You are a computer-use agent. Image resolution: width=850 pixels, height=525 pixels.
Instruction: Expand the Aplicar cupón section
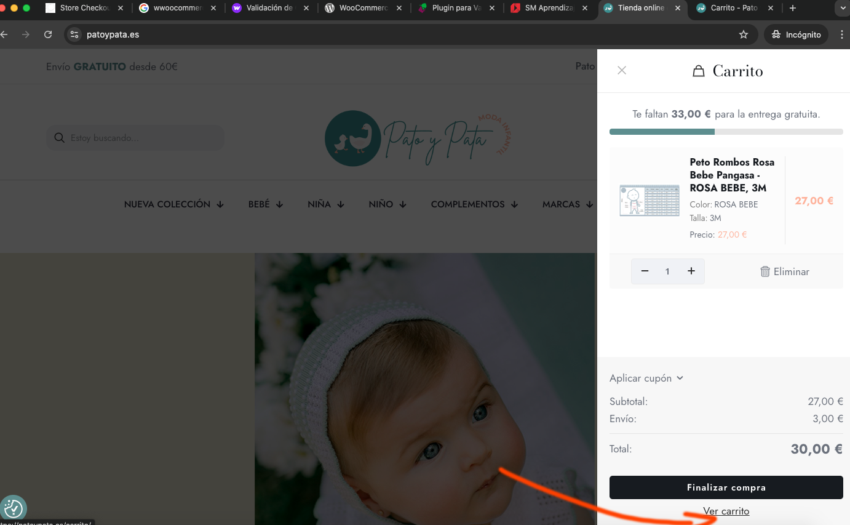[646, 378]
